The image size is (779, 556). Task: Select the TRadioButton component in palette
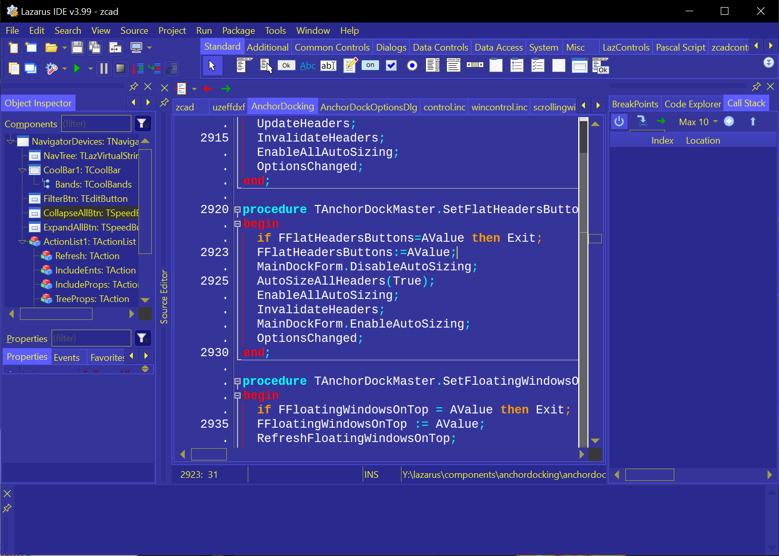[412, 65]
